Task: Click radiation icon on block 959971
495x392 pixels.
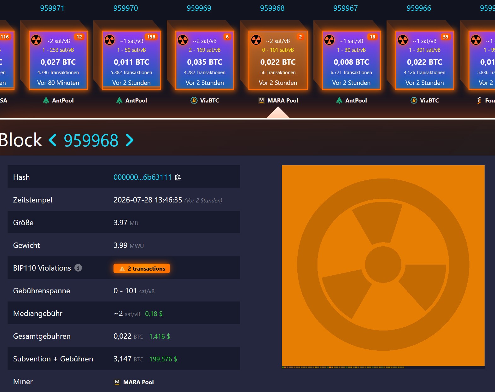Action: (x=36, y=40)
